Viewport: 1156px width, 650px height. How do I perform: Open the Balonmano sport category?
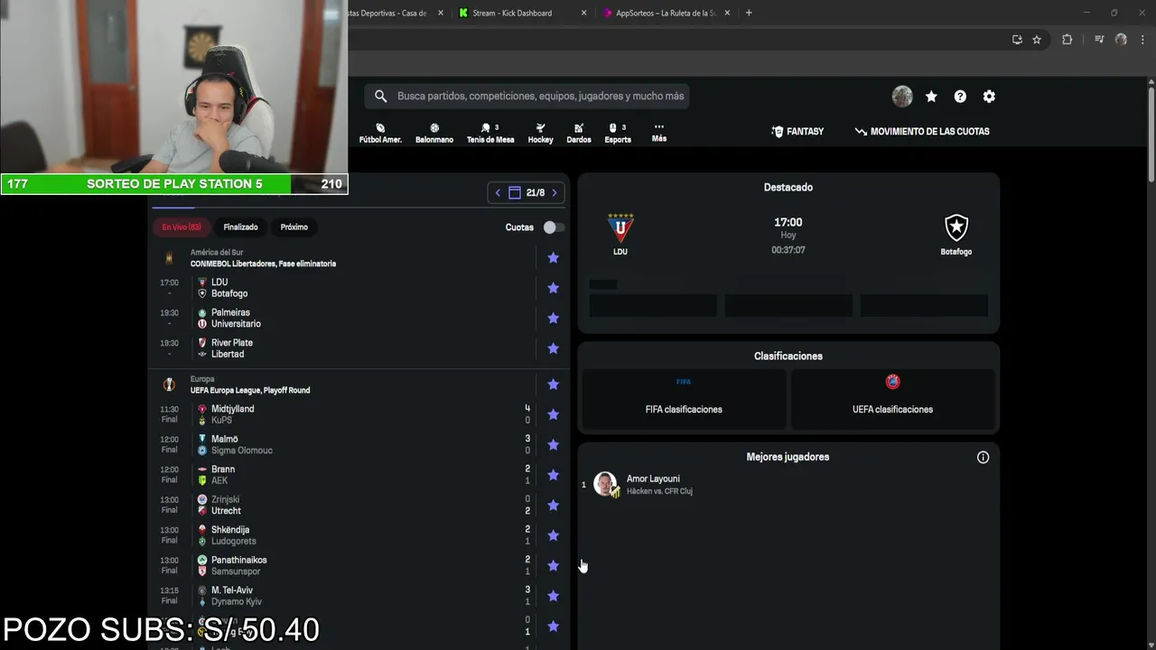[434, 133]
